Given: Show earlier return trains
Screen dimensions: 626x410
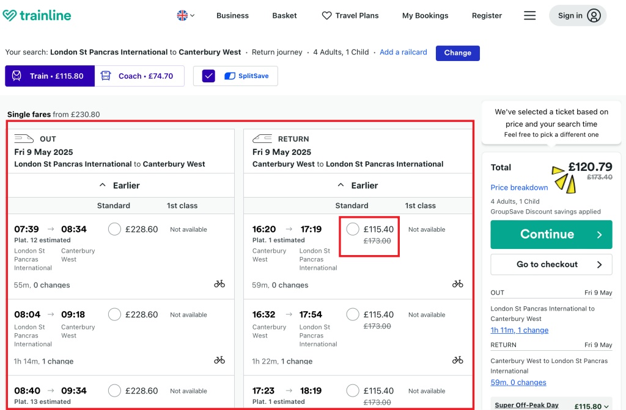Looking at the screenshot, I should point(358,185).
